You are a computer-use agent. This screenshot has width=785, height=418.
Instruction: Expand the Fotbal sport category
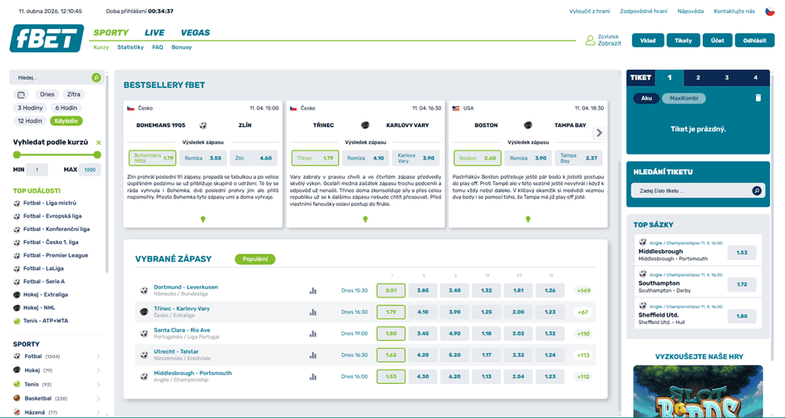pyautogui.click(x=98, y=357)
